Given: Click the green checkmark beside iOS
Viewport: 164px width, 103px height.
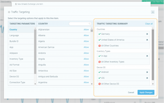Looking at the screenshot, I should pos(99,78).
